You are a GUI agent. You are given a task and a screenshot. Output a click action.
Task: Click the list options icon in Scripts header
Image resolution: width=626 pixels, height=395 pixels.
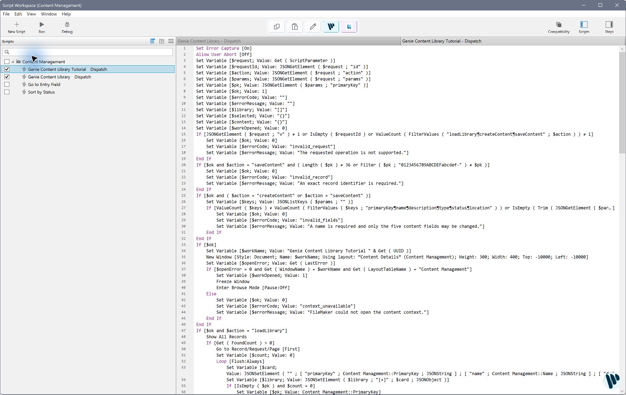171,41
